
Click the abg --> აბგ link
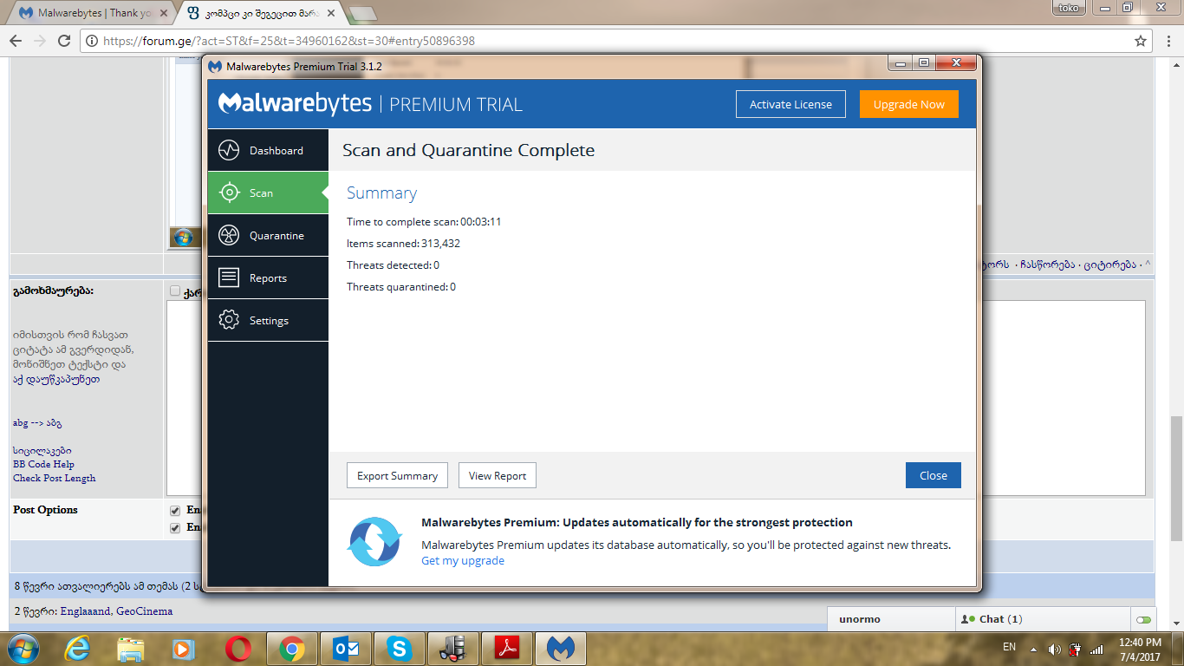[37, 423]
